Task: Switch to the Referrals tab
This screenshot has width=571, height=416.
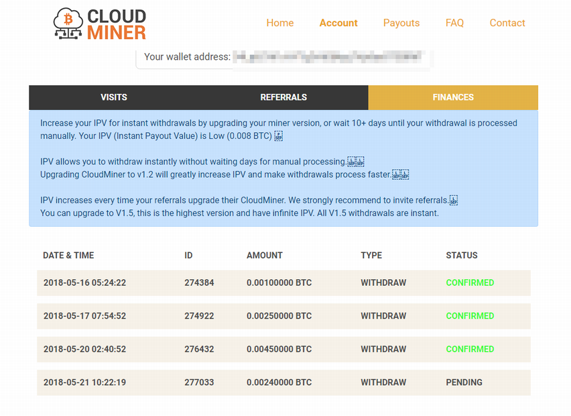Action: point(283,97)
